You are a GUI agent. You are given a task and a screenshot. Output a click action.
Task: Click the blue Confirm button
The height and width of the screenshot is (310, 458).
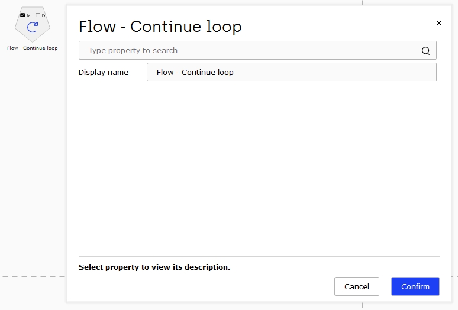(415, 286)
